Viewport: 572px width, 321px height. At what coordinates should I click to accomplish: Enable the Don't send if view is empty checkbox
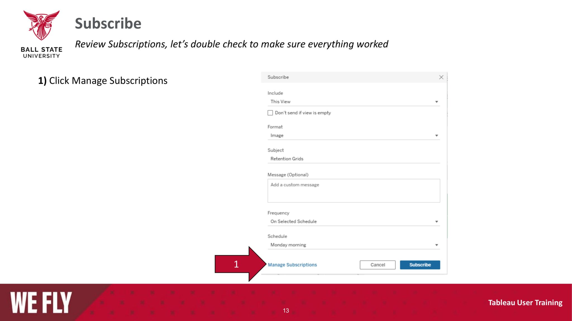(x=270, y=113)
